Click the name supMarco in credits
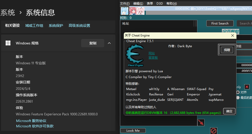The width and height of the screenshot is (252, 134). coord(216,100)
